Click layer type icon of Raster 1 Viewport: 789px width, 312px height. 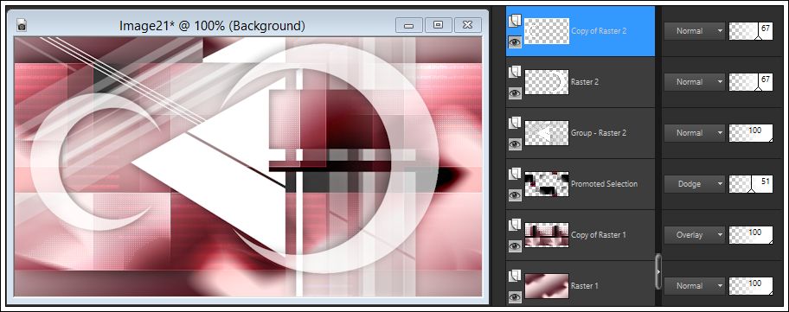click(514, 276)
